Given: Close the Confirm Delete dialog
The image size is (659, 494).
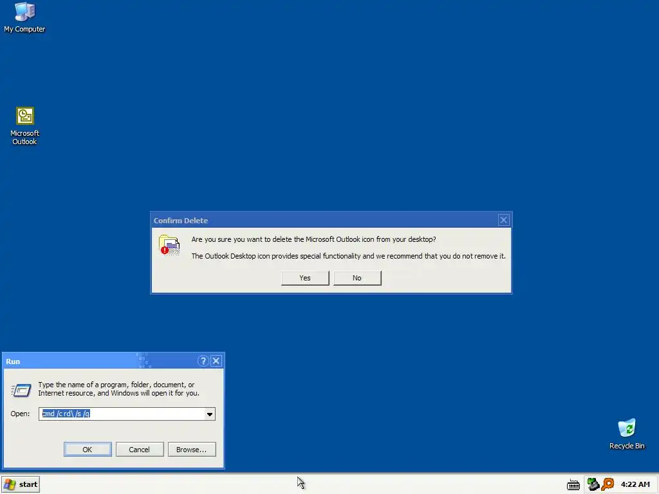Looking at the screenshot, I should [503, 220].
